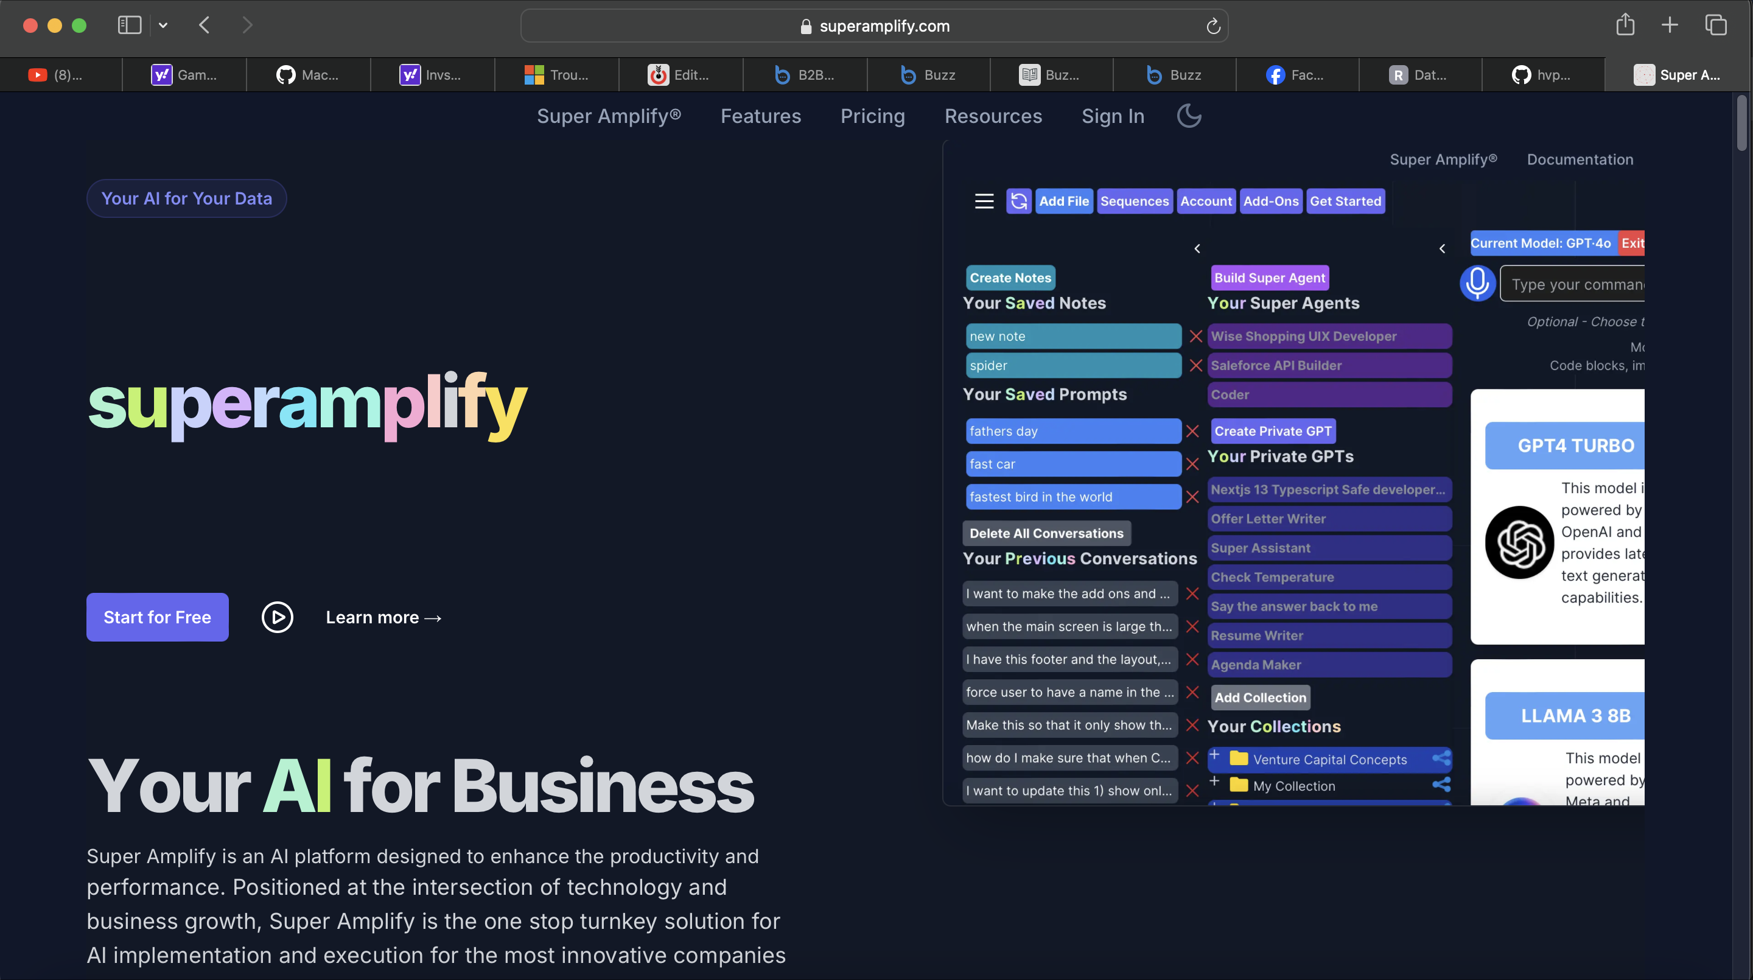Open the Pricing menu item
The image size is (1753, 980).
coord(872,116)
